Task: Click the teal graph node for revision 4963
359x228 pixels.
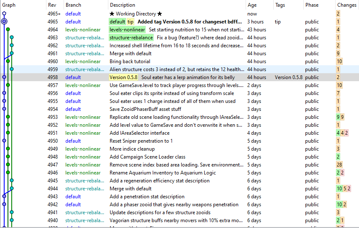Action: point(12,37)
